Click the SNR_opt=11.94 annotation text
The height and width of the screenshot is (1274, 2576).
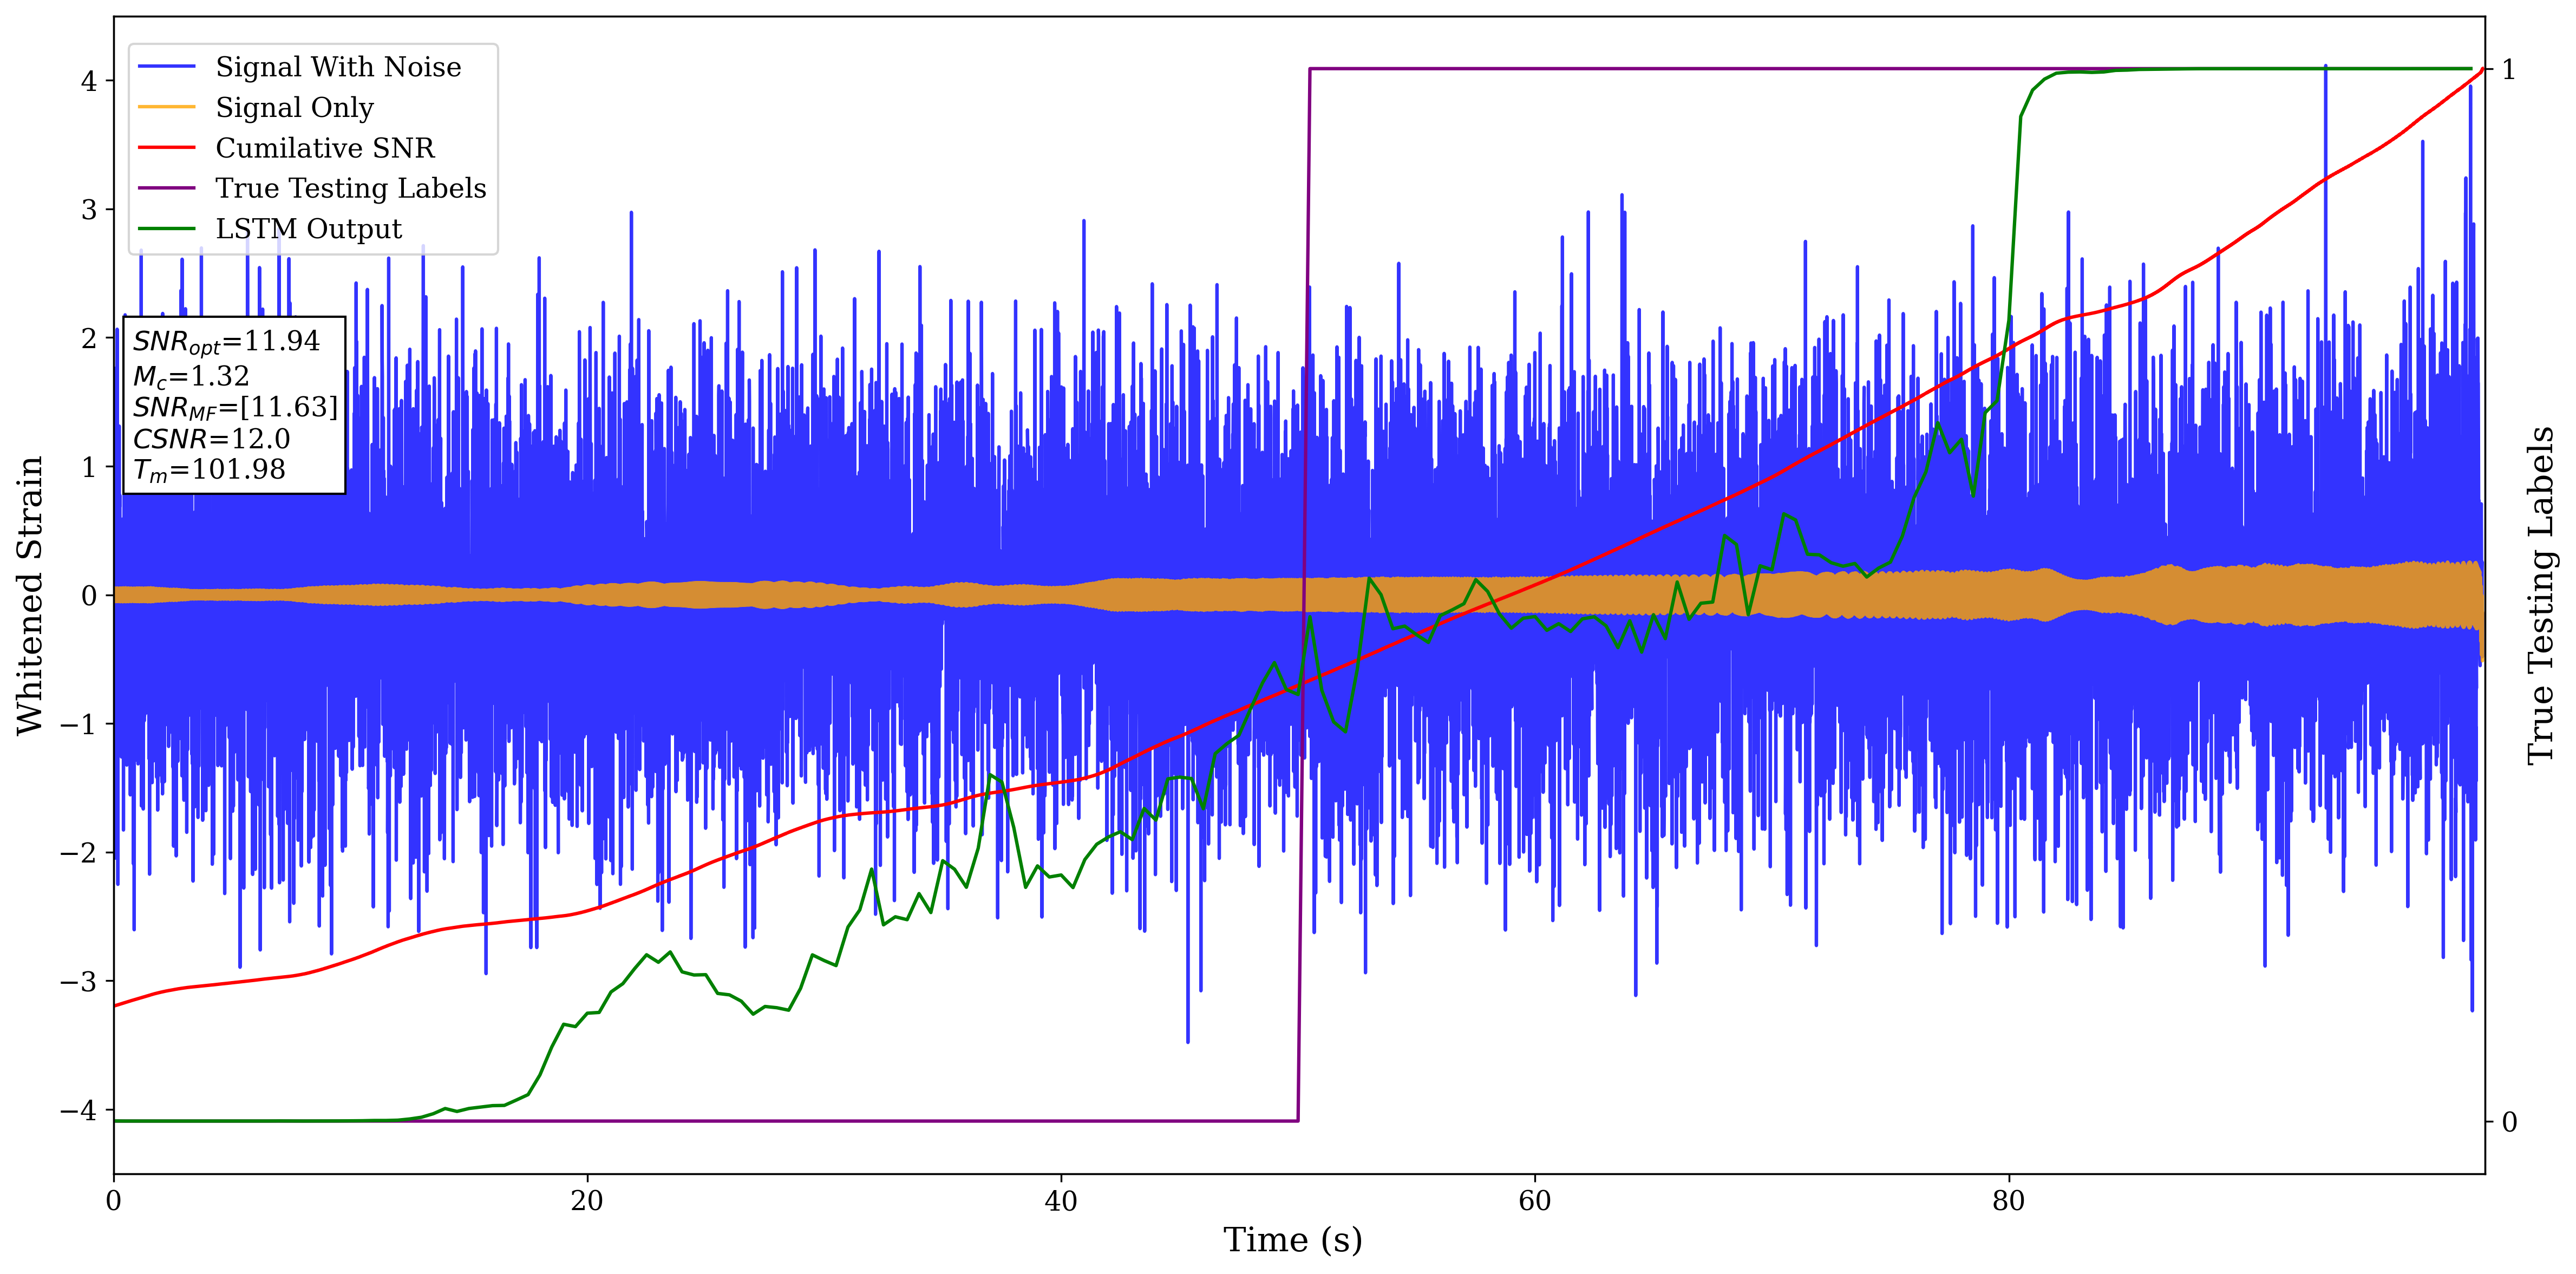coord(226,342)
